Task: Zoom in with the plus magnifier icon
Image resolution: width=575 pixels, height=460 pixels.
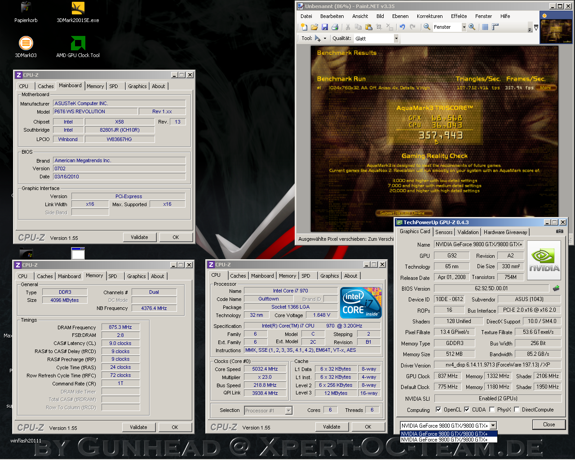Action: [472, 27]
